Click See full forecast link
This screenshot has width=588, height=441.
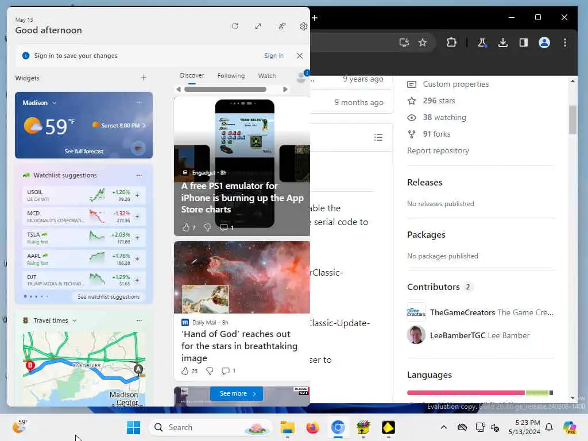point(84,152)
